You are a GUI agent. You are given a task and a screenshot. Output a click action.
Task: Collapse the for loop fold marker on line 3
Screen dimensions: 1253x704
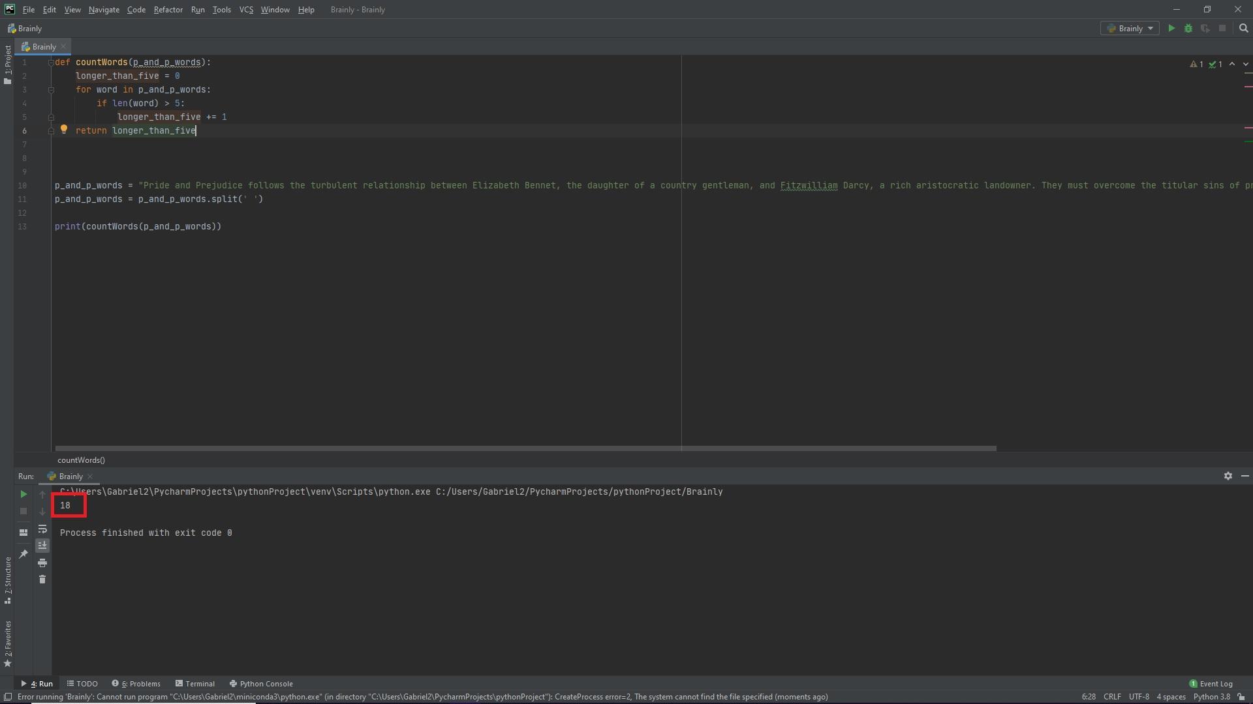[x=51, y=90]
